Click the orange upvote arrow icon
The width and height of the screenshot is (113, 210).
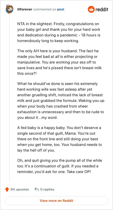pos(7,189)
